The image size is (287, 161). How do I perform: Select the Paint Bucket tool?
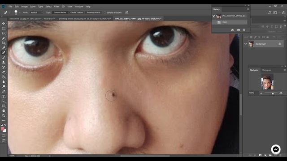tap(4, 77)
